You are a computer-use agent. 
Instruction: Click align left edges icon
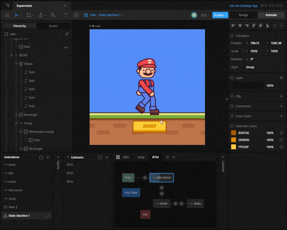point(233,26)
